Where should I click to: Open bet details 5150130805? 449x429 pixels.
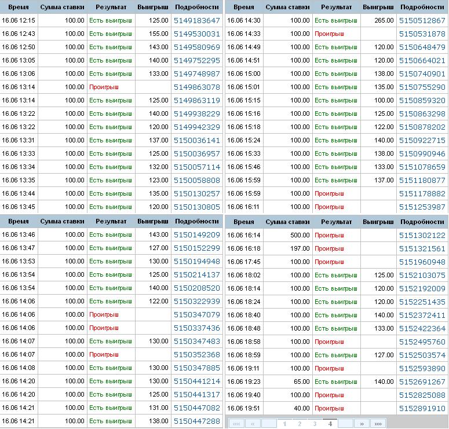point(197,207)
